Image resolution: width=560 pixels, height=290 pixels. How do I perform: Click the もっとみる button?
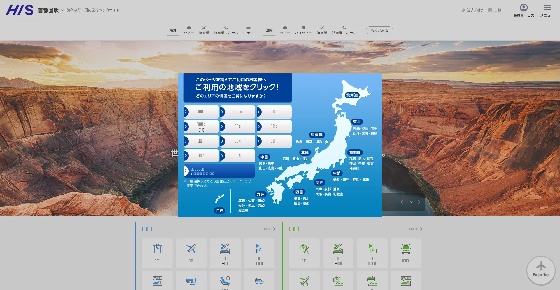(379, 30)
